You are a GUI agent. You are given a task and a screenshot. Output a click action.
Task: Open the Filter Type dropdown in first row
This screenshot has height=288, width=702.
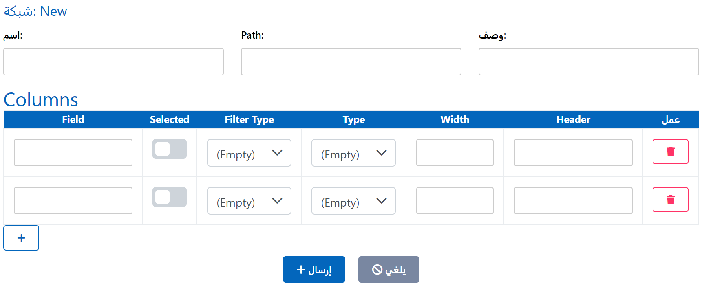249,153
